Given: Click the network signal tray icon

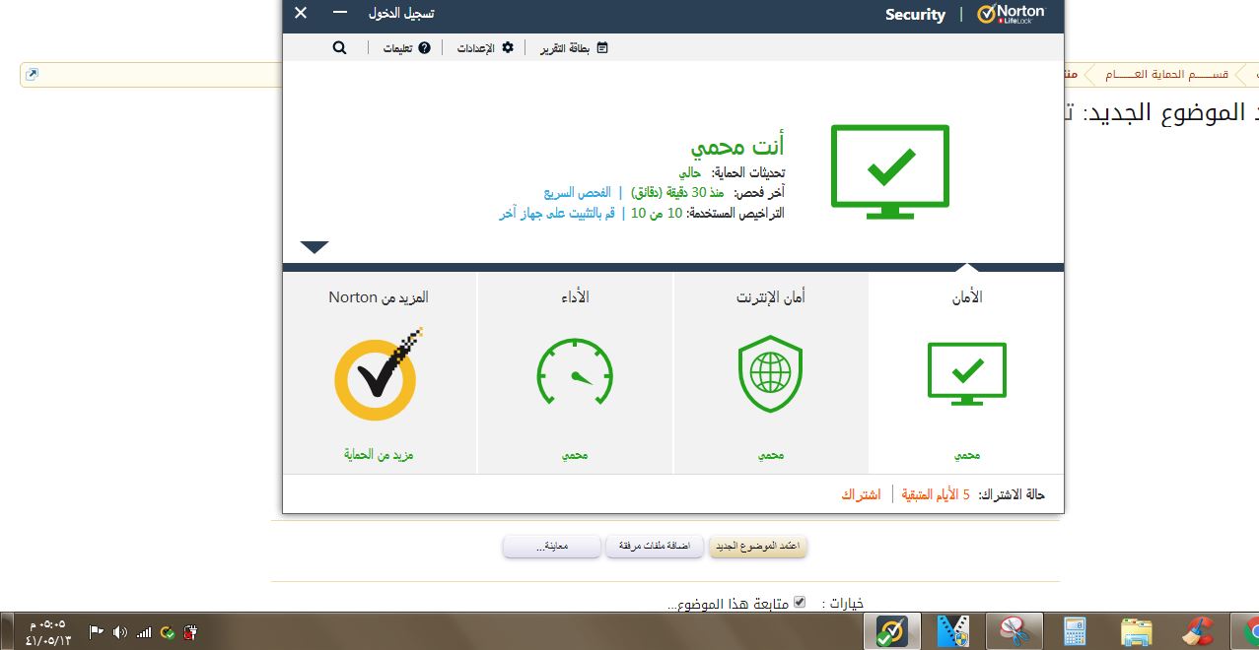Looking at the screenshot, I should tap(144, 631).
